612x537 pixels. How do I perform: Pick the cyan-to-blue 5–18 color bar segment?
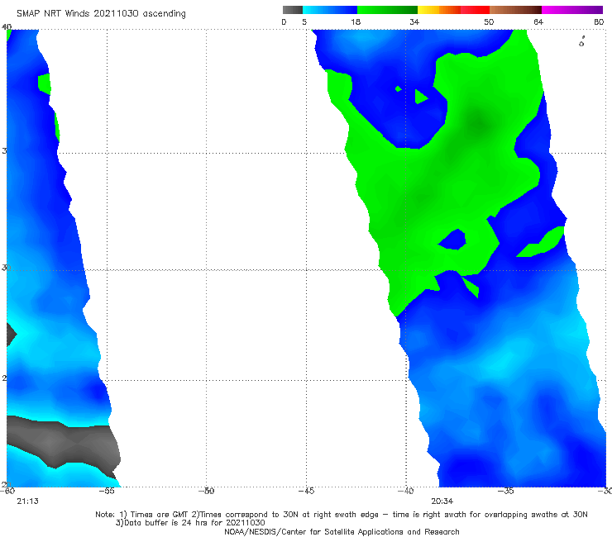pos(330,10)
